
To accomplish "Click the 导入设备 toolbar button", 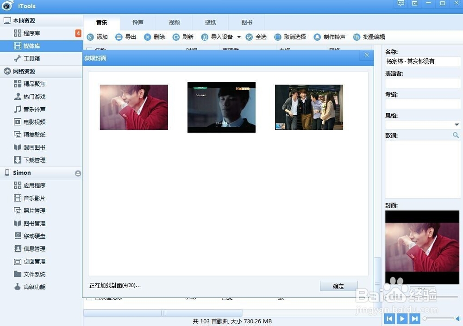I will (x=217, y=37).
